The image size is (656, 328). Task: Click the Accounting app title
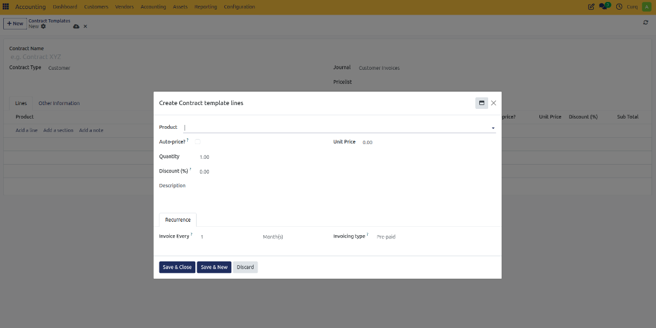(31, 6)
